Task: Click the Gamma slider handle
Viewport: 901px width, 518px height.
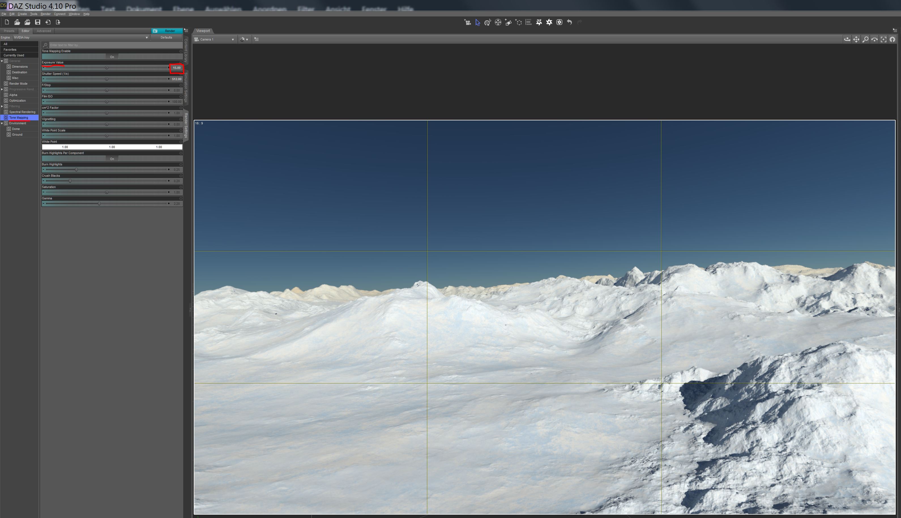Action: pyautogui.click(x=99, y=204)
